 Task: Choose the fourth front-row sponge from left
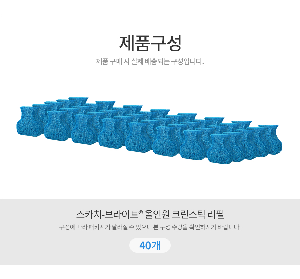[x=111, y=133]
